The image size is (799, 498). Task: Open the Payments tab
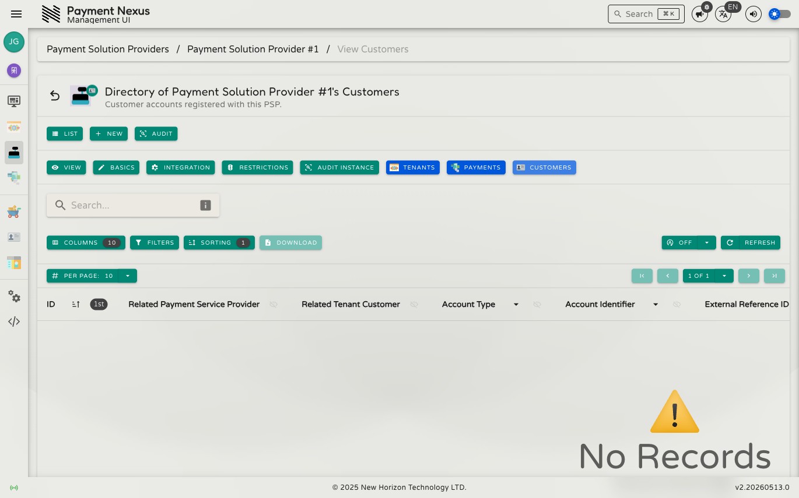[476, 168]
